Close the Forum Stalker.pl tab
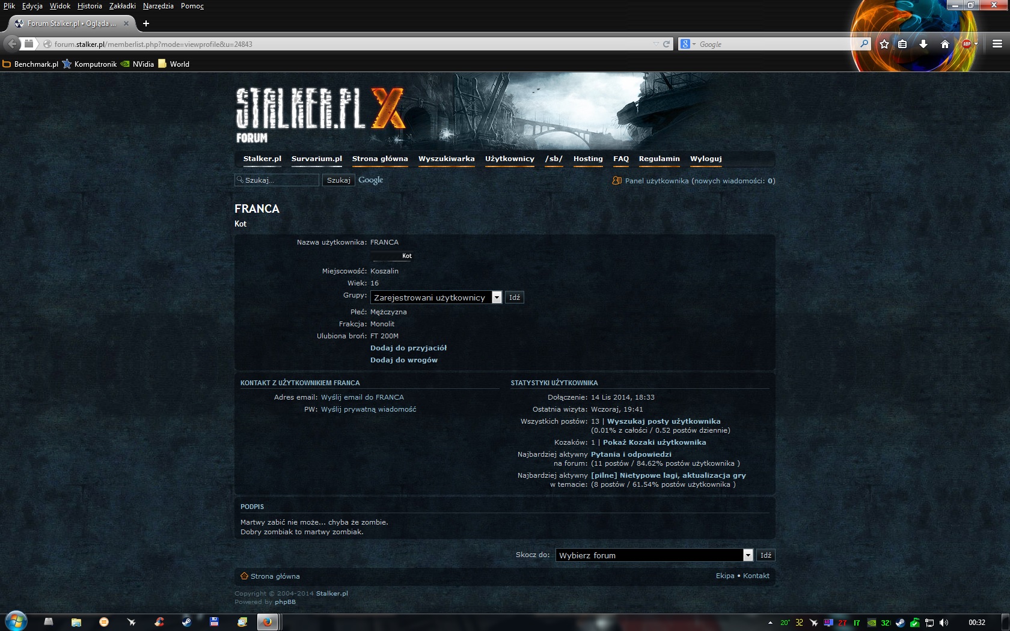The width and height of the screenshot is (1010, 631). tap(126, 23)
